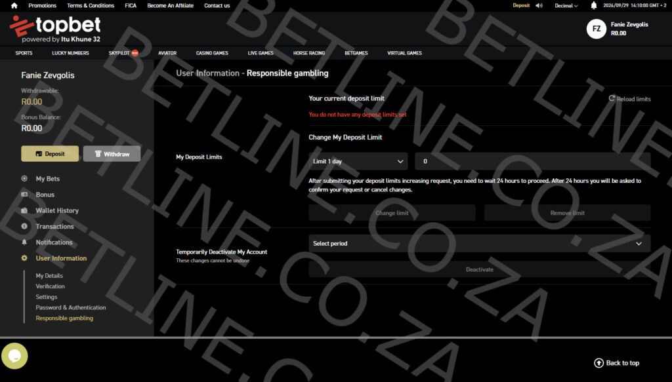
Task: Click the Promotions link
Action: coord(43,5)
